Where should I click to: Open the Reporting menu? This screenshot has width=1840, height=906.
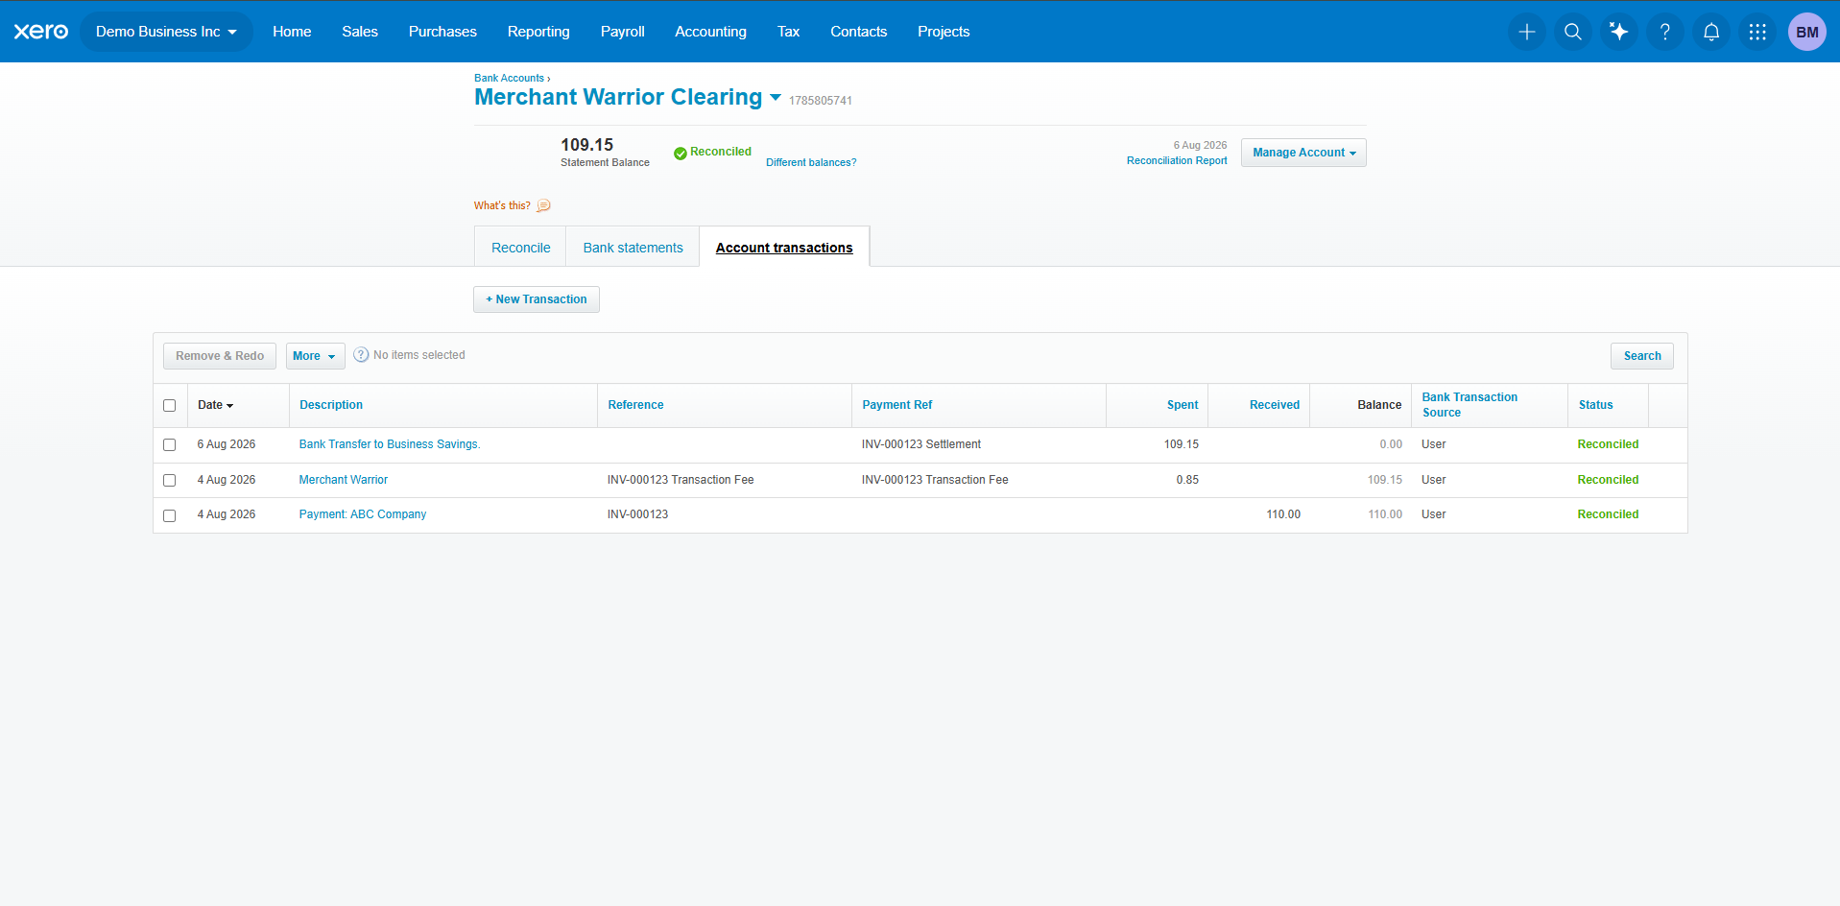click(538, 32)
